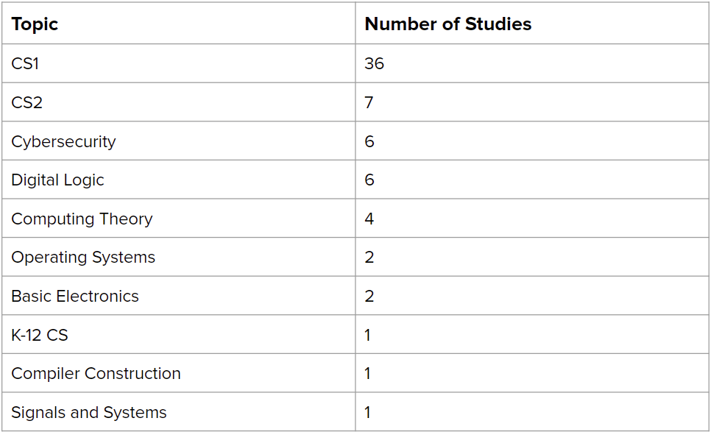Click the Digital Logic study count 6

tap(369, 180)
